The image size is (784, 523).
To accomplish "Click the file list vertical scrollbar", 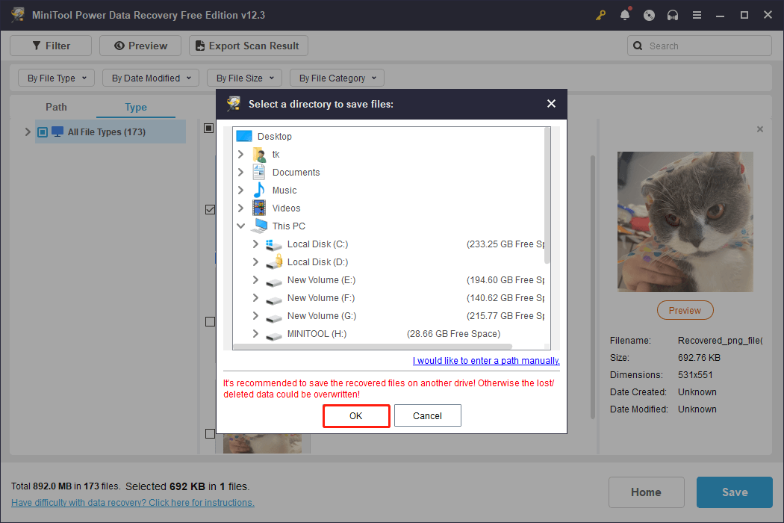I will (x=593, y=287).
